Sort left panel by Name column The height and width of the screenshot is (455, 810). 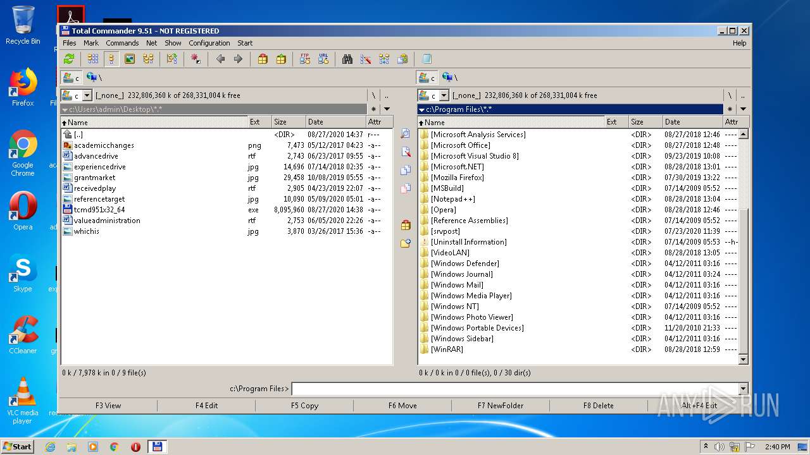[x=154, y=122]
